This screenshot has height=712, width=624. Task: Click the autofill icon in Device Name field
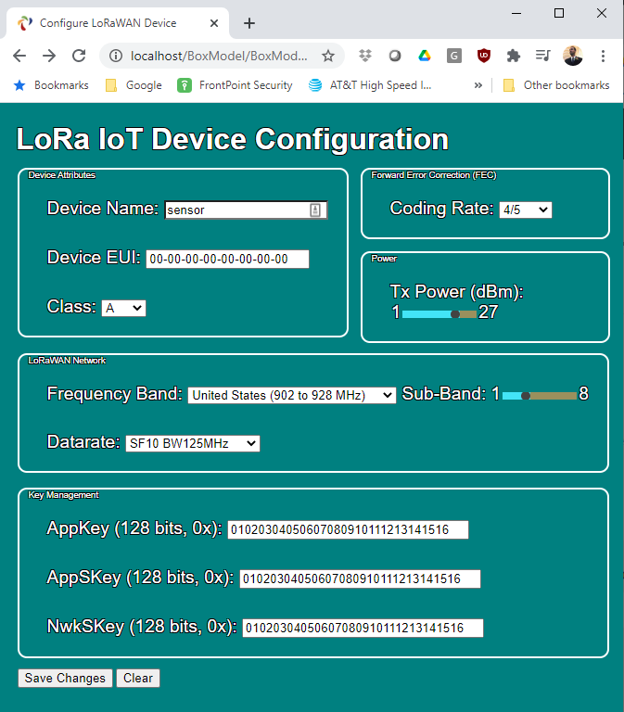(x=315, y=210)
